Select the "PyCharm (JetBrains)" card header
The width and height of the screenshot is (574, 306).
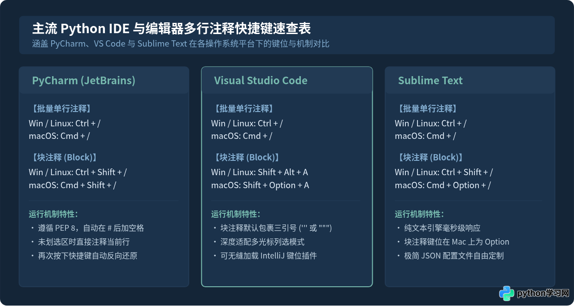tap(104, 81)
